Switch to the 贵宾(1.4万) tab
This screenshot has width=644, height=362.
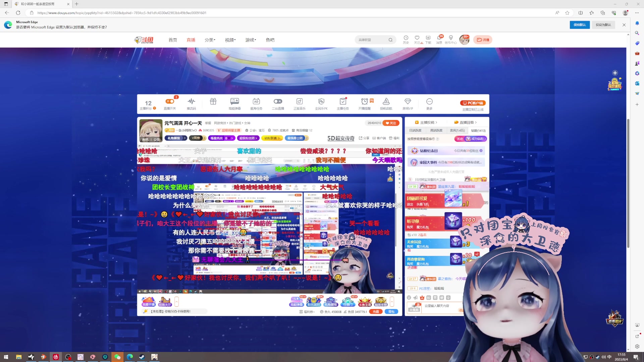(x=458, y=130)
